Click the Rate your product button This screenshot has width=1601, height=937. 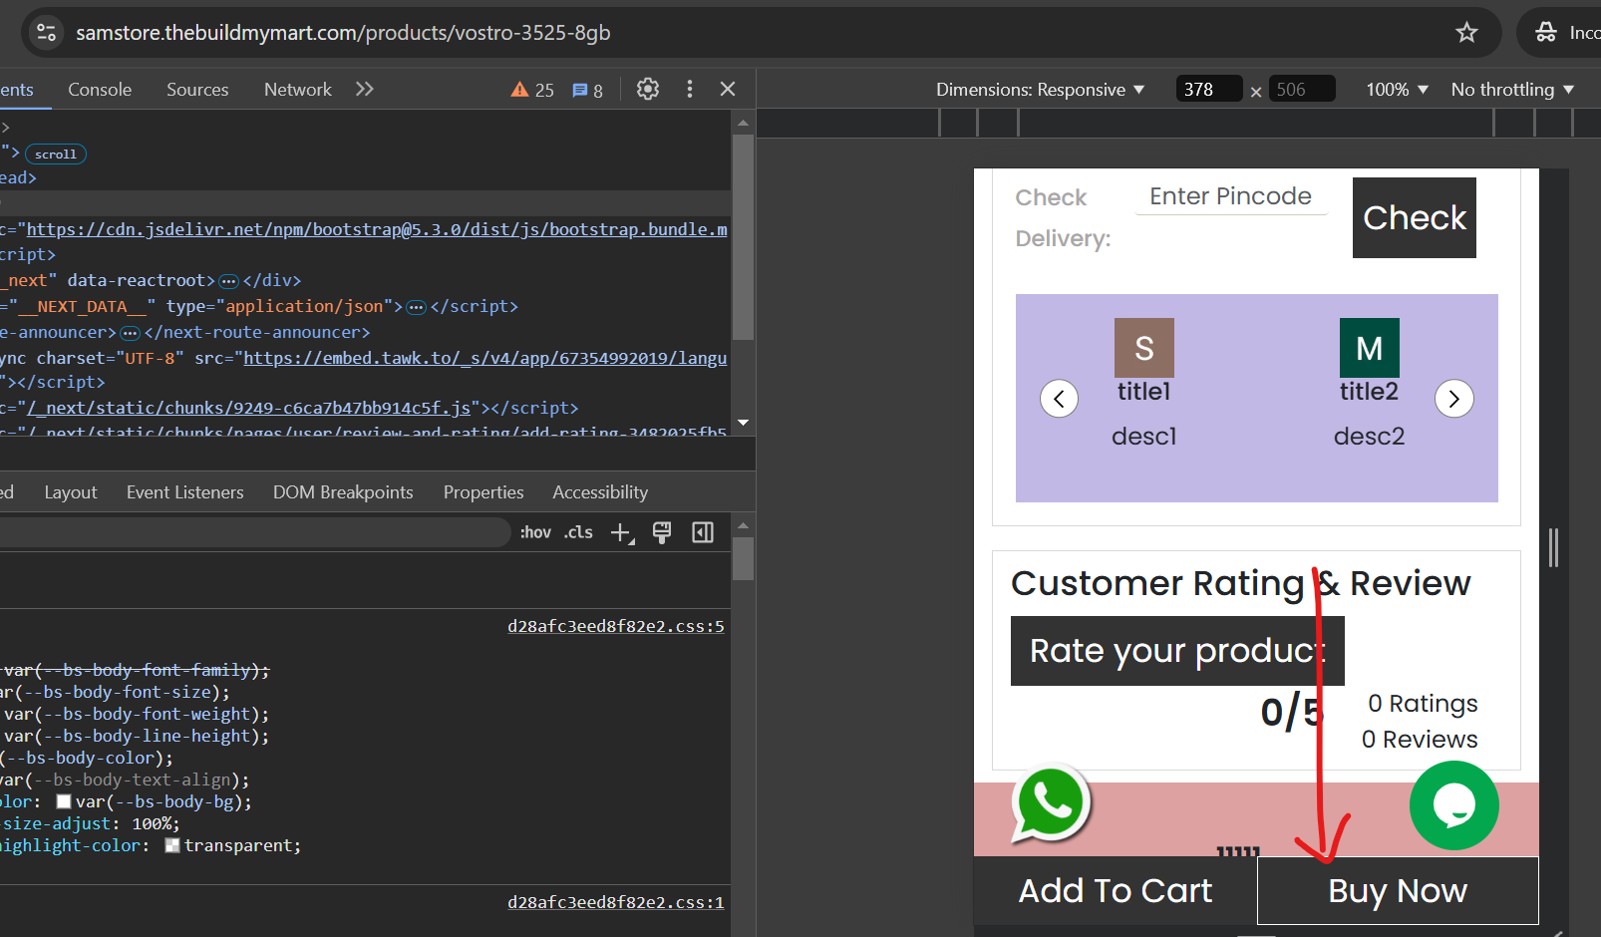tap(1177, 651)
